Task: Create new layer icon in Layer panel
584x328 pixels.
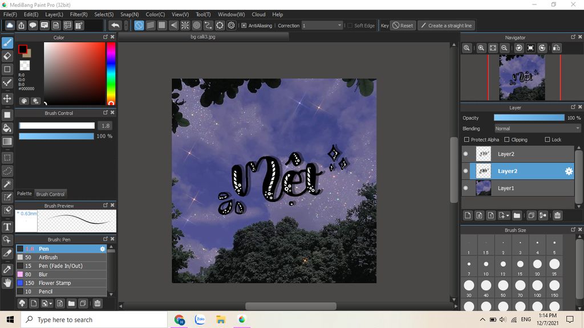Action: coord(468,215)
